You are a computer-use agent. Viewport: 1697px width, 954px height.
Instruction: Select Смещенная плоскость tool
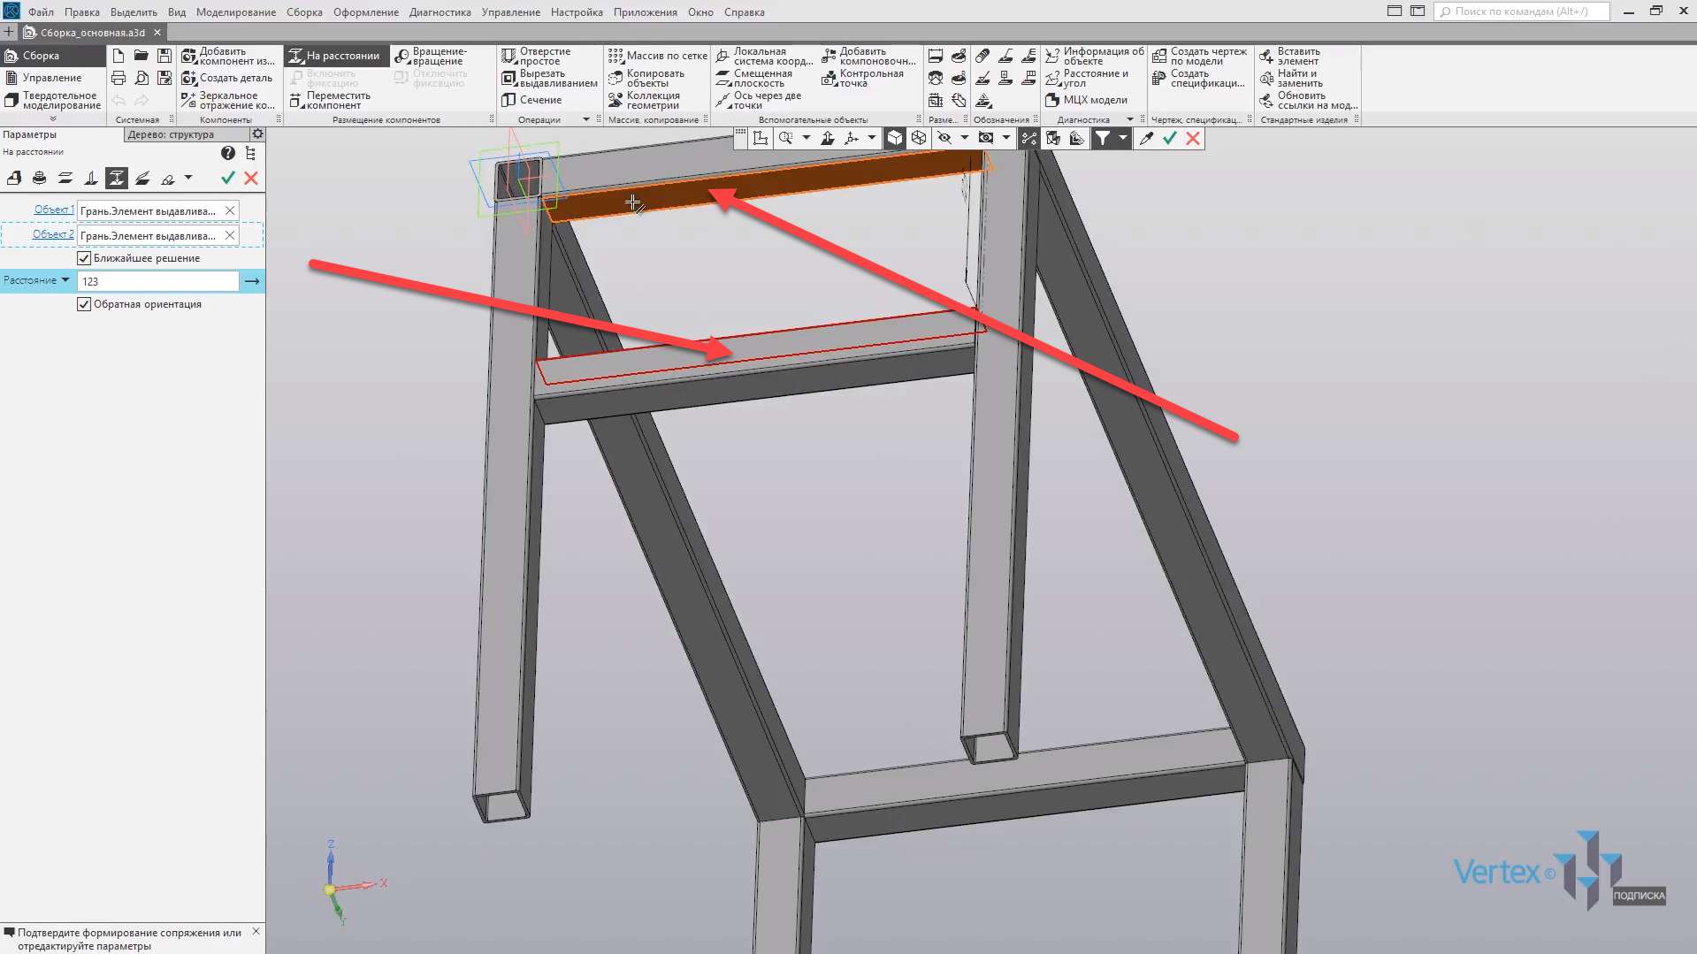point(754,78)
